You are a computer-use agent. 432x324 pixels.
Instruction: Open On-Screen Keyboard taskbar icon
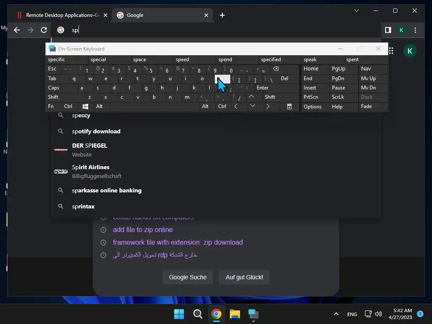(x=254, y=314)
